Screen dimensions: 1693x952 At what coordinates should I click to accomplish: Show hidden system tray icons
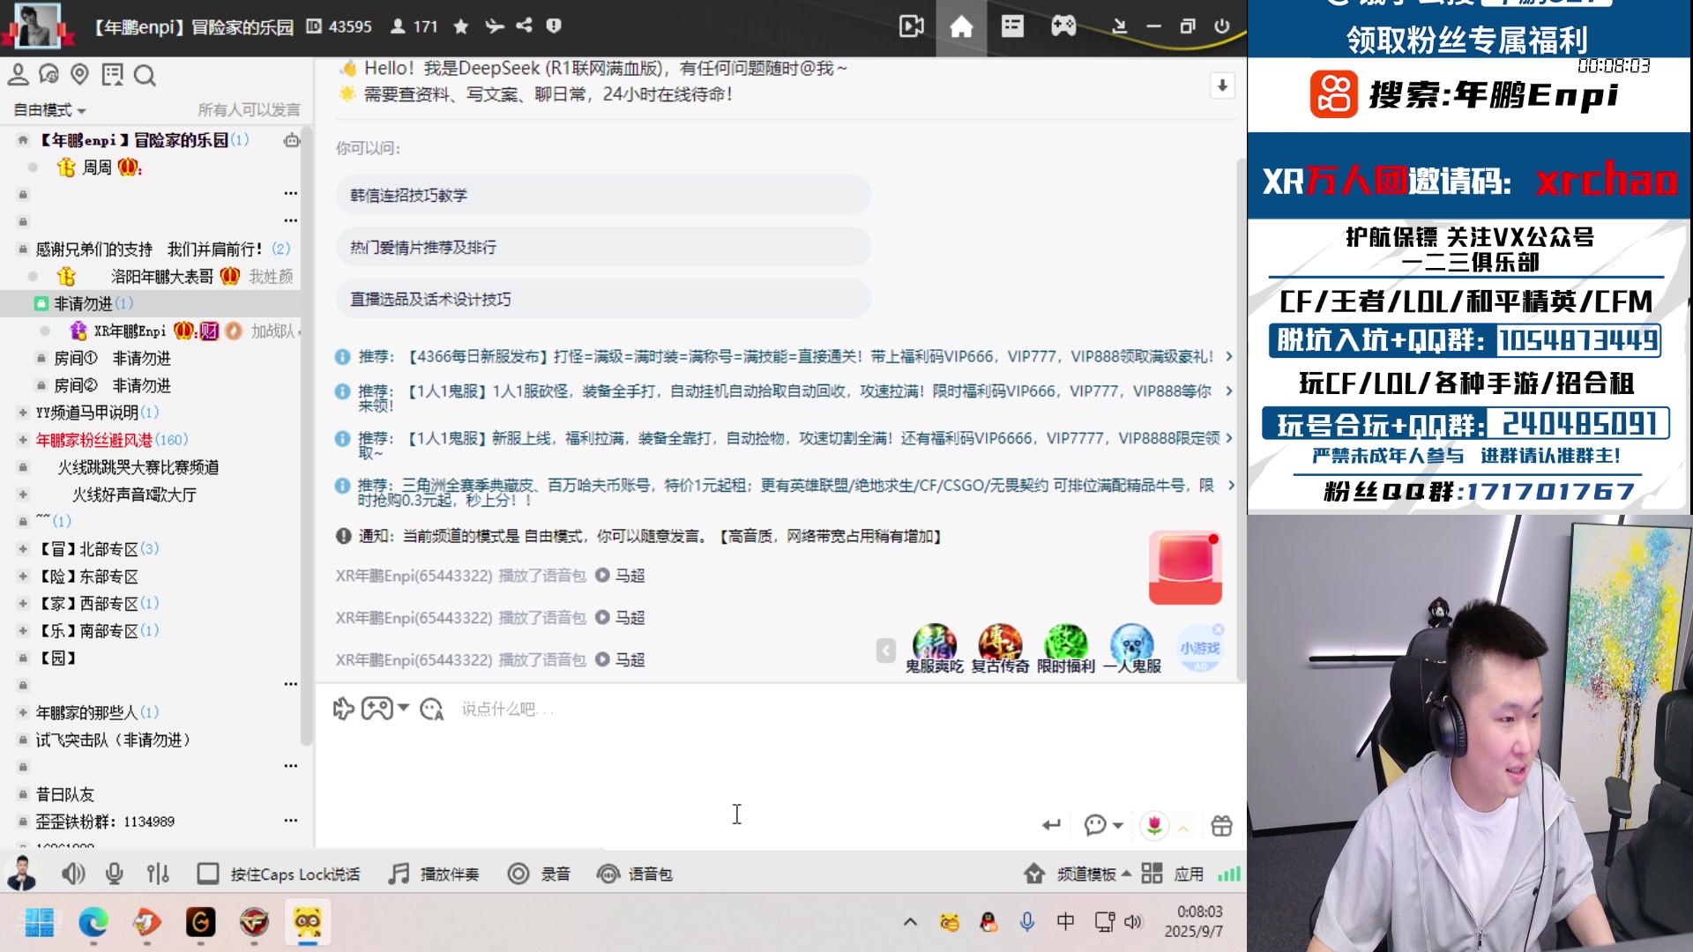click(910, 922)
